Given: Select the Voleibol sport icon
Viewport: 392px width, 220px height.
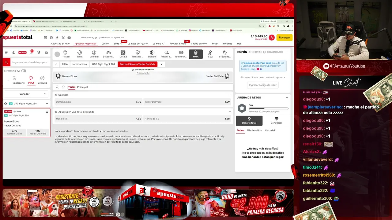Looking at the screenshot, I should (x=94, y=54).
